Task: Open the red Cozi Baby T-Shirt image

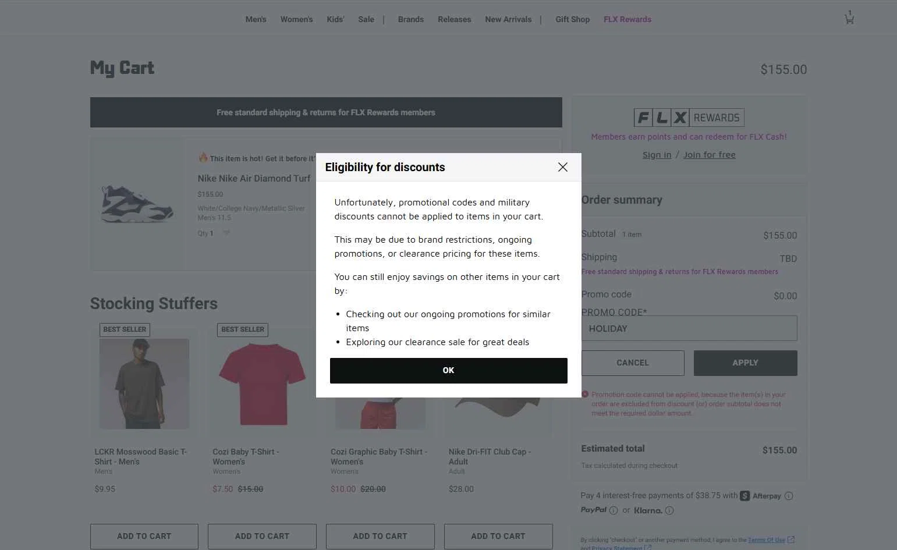Action: 262,384
